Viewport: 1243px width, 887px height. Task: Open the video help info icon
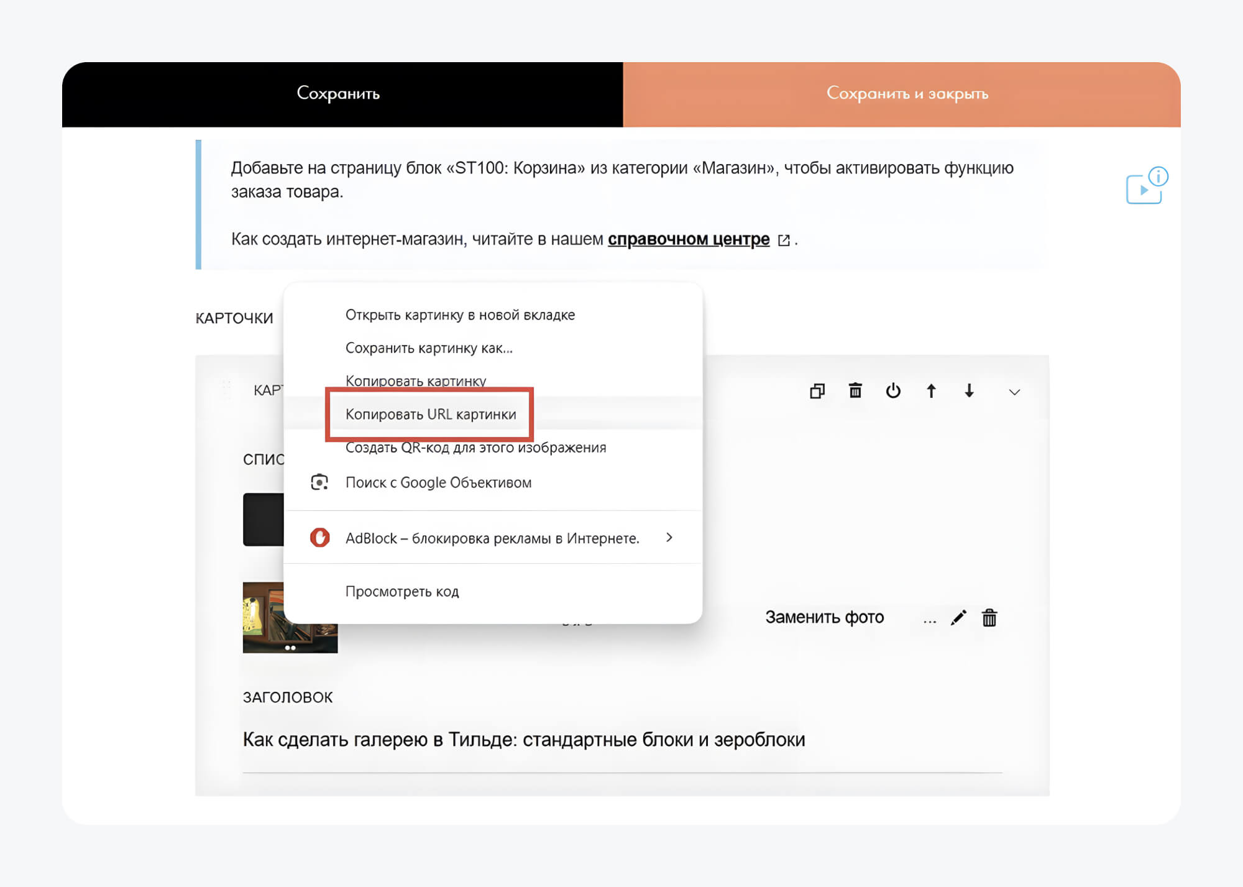(x=1147, y=186)
